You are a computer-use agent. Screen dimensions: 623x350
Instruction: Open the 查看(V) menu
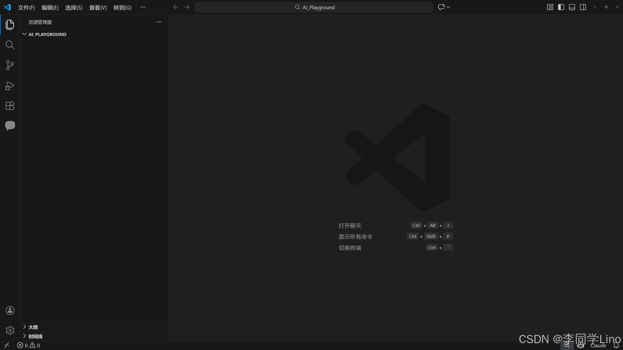pyautogui.click(x=98, y=8)
